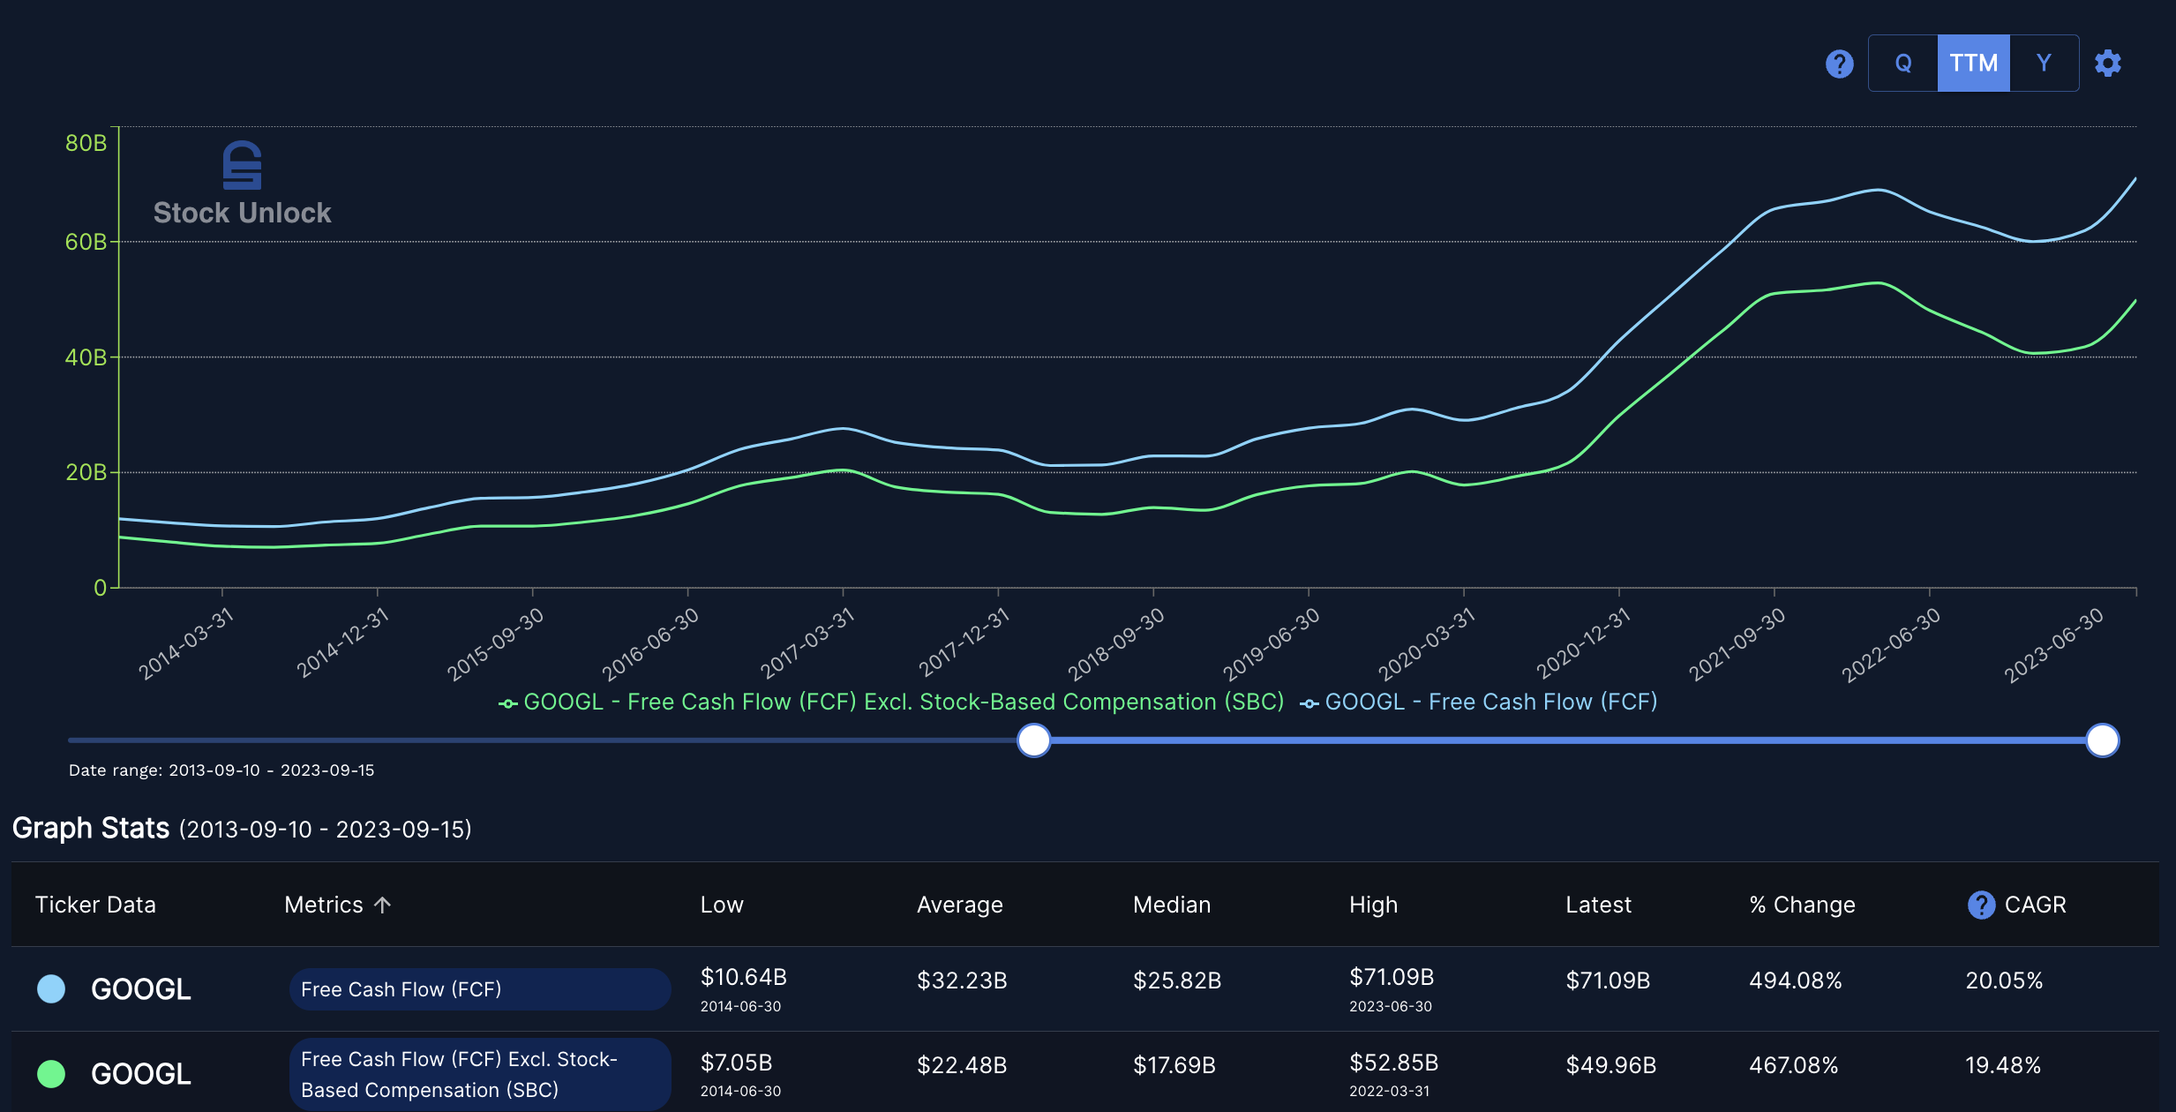Click the $17.69B median value
The image size is (2176, 1112).
click(1174, 1065)
